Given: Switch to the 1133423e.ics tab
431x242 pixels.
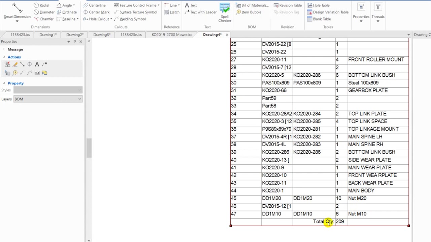Looking at the screenshot, I should pos(131,35).
